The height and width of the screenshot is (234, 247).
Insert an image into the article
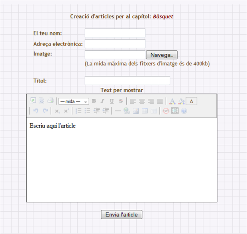136,111
